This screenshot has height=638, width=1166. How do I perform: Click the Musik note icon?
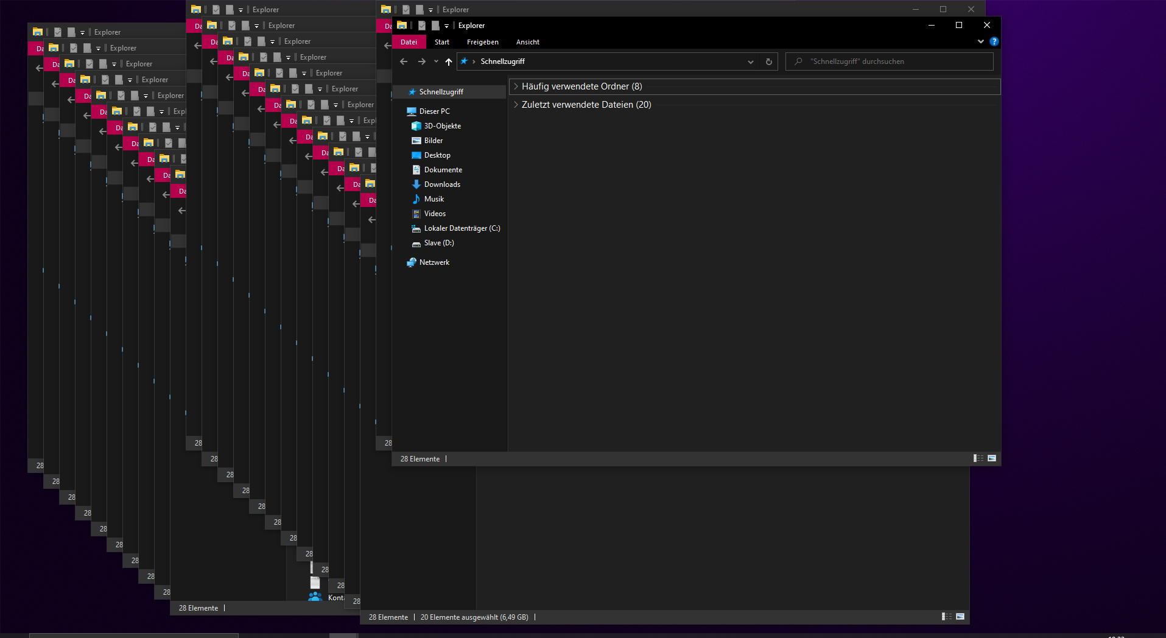[x=416, y=199]
